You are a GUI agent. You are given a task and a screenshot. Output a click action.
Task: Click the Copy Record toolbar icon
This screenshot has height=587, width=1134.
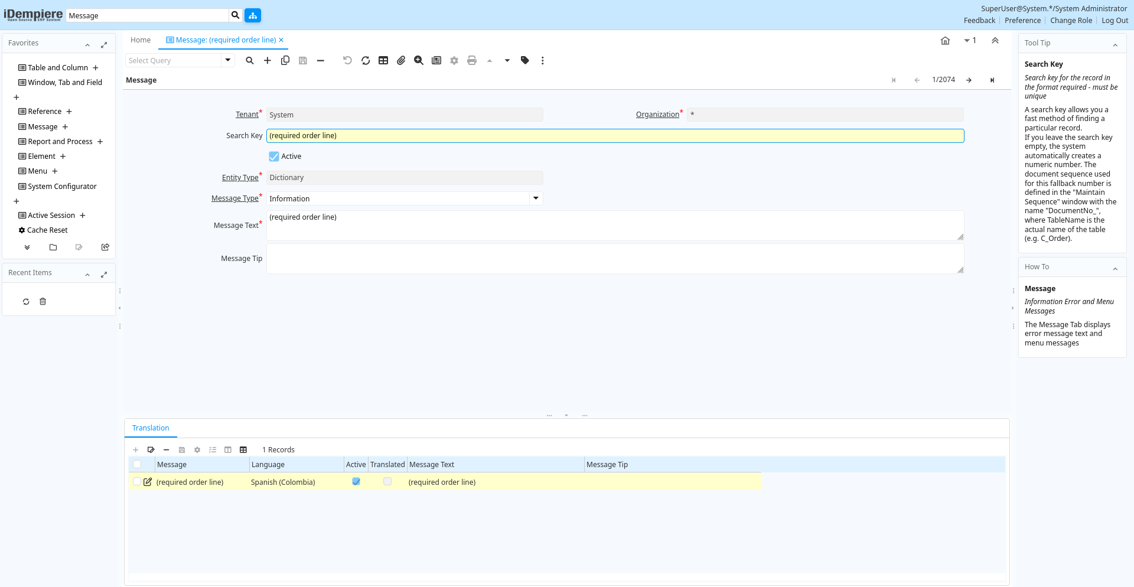285,60
